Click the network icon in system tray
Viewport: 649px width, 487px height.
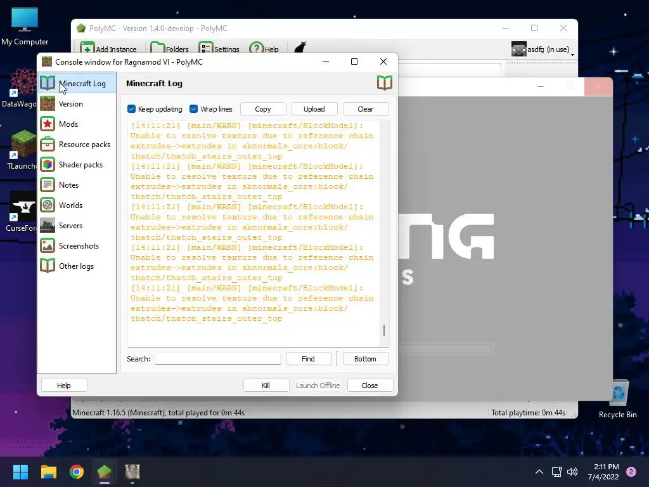pyautogui.click(x=556, y=472)
